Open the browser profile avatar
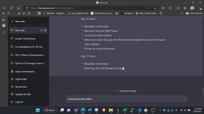This screenshot has width=204, height=114. 192,8
